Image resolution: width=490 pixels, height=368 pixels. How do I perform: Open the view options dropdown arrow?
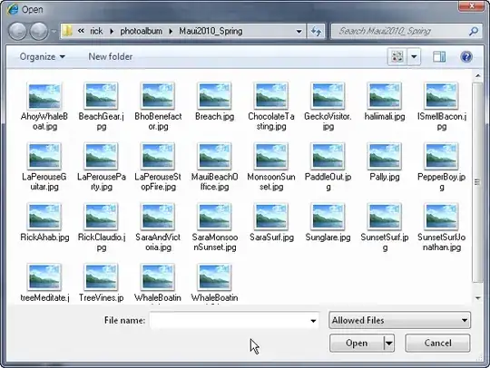(414, 57)
